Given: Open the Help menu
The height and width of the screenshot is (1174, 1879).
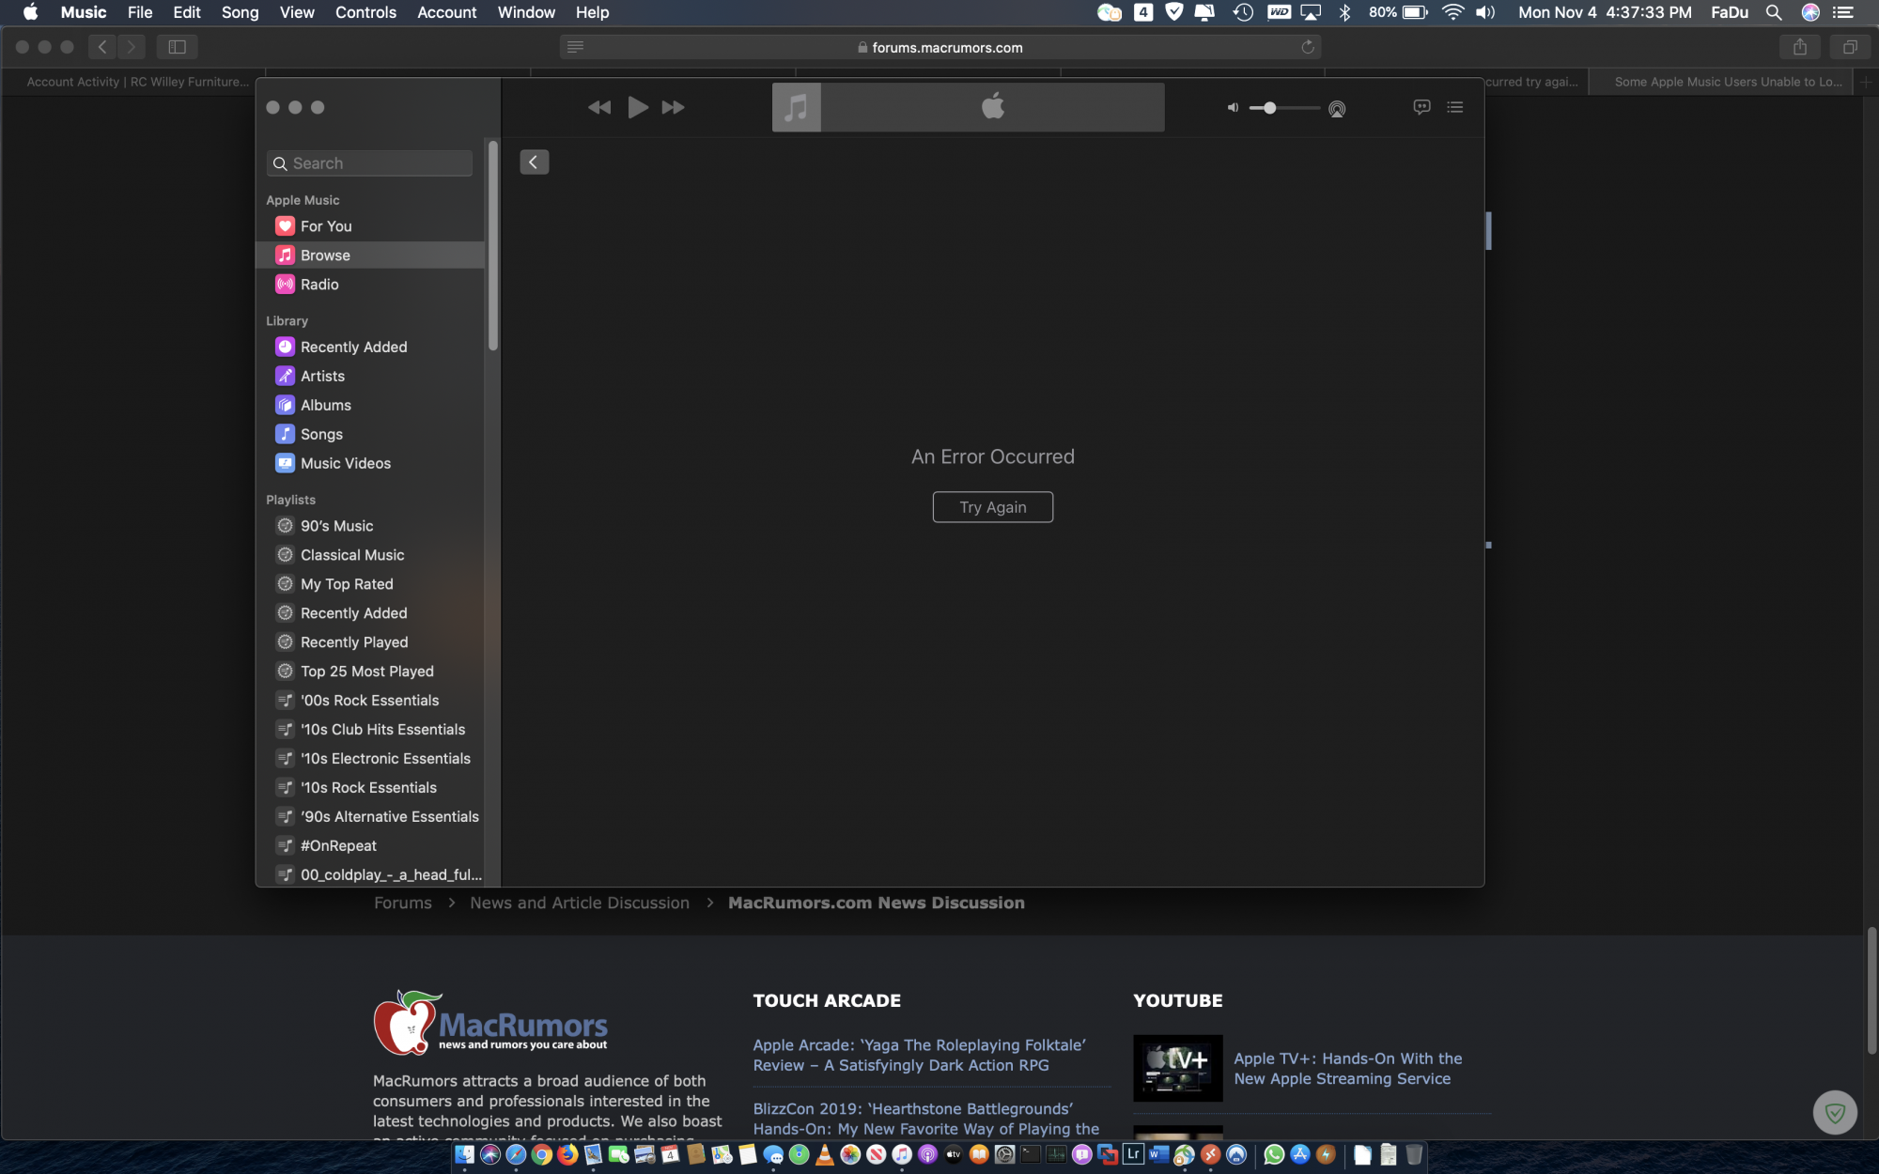Looking at the screenshot, I should pos(592,12).
